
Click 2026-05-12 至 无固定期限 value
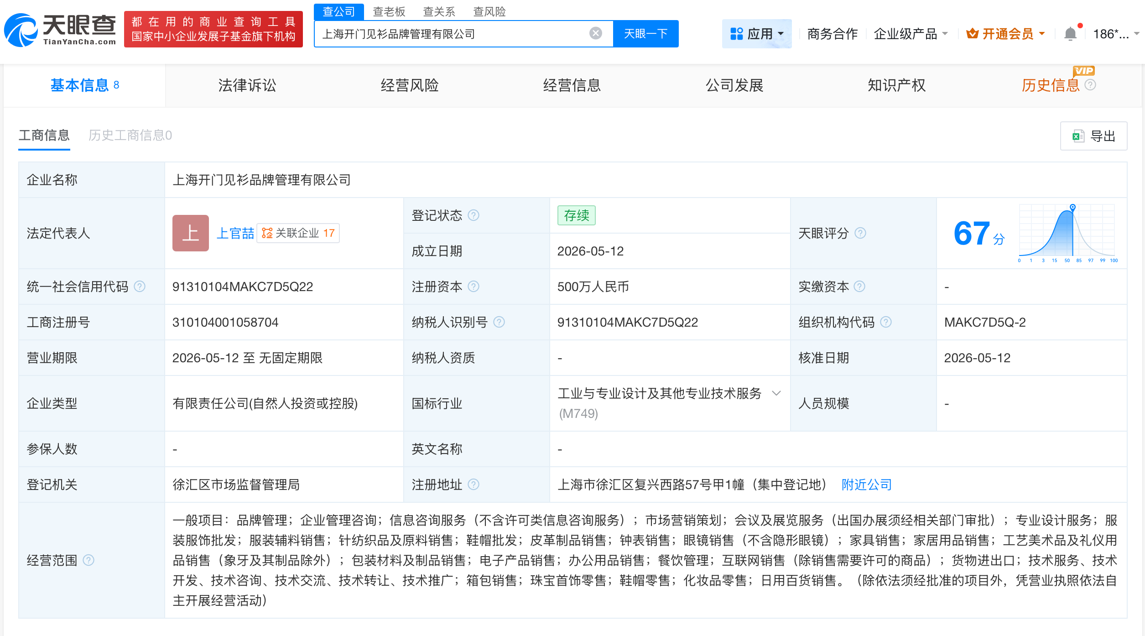[x=247, y=358]
